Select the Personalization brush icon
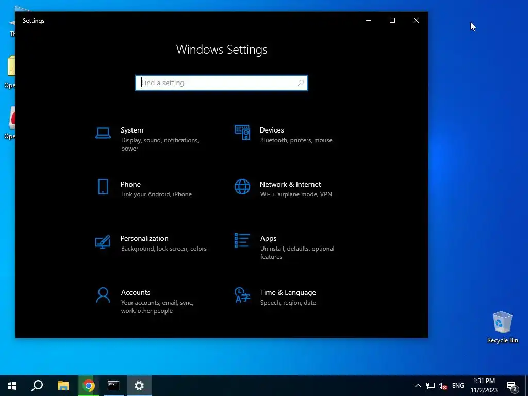 pos(103,241)
